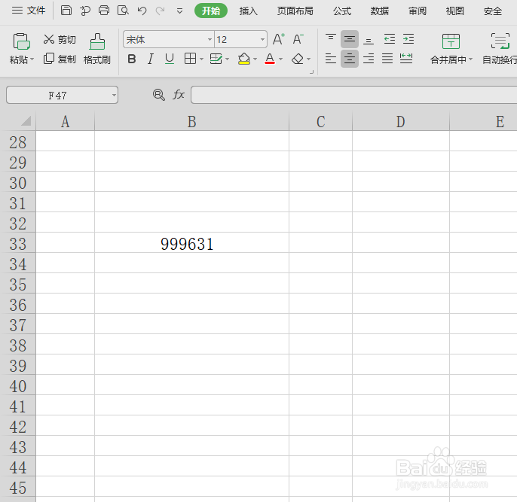The height and width of the screenshot is (502, 517).
Task: Expand the font color dropdown arrow
Action: point(280,59)
